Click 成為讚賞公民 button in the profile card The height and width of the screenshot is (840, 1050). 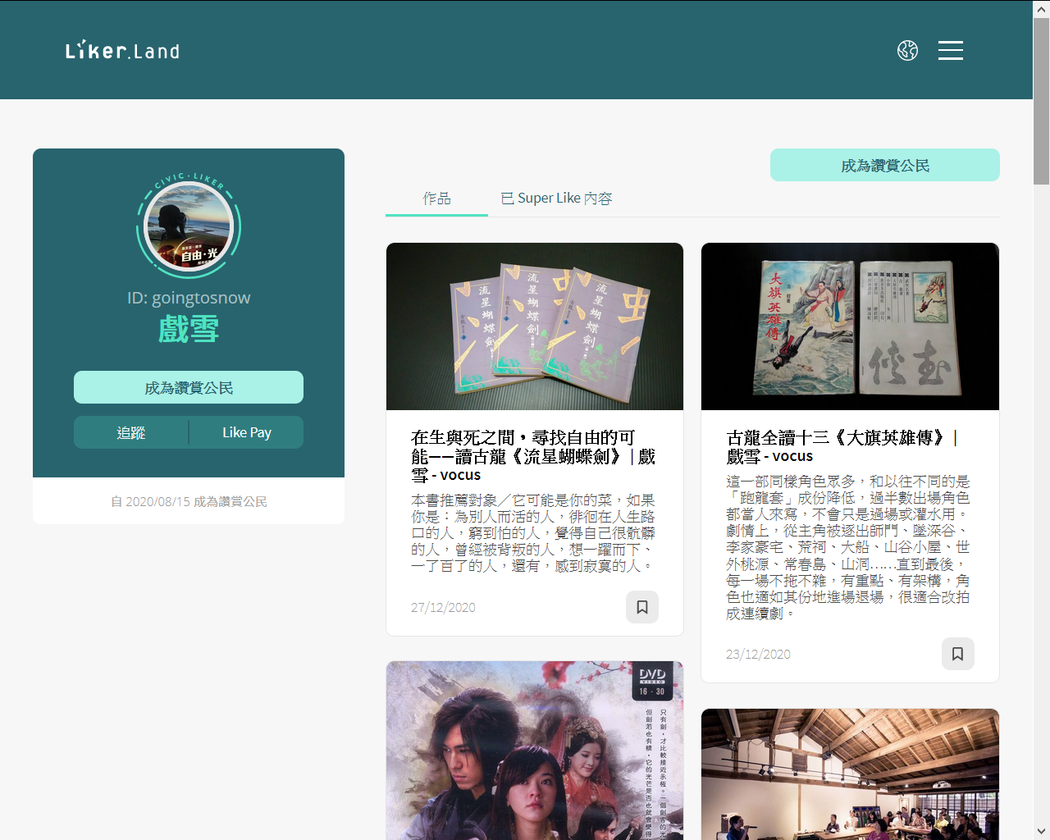pyautogui.click(x=189, y=387)
